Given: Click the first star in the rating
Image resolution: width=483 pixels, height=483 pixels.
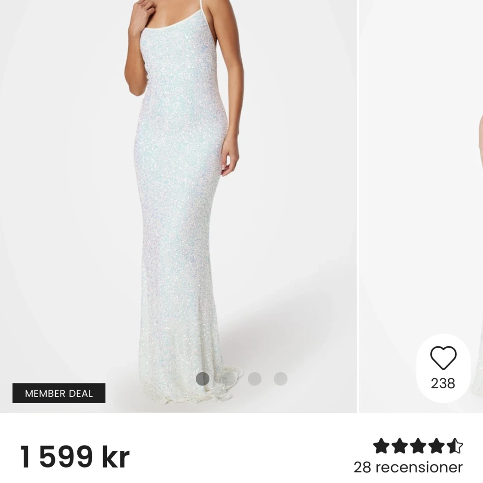Looking at the screenshot, I should [381, 446].
